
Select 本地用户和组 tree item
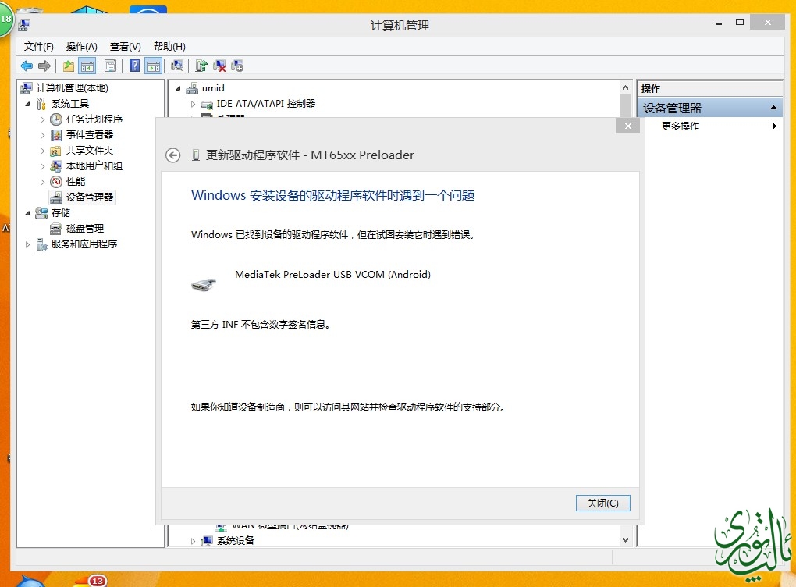point(94,166)
